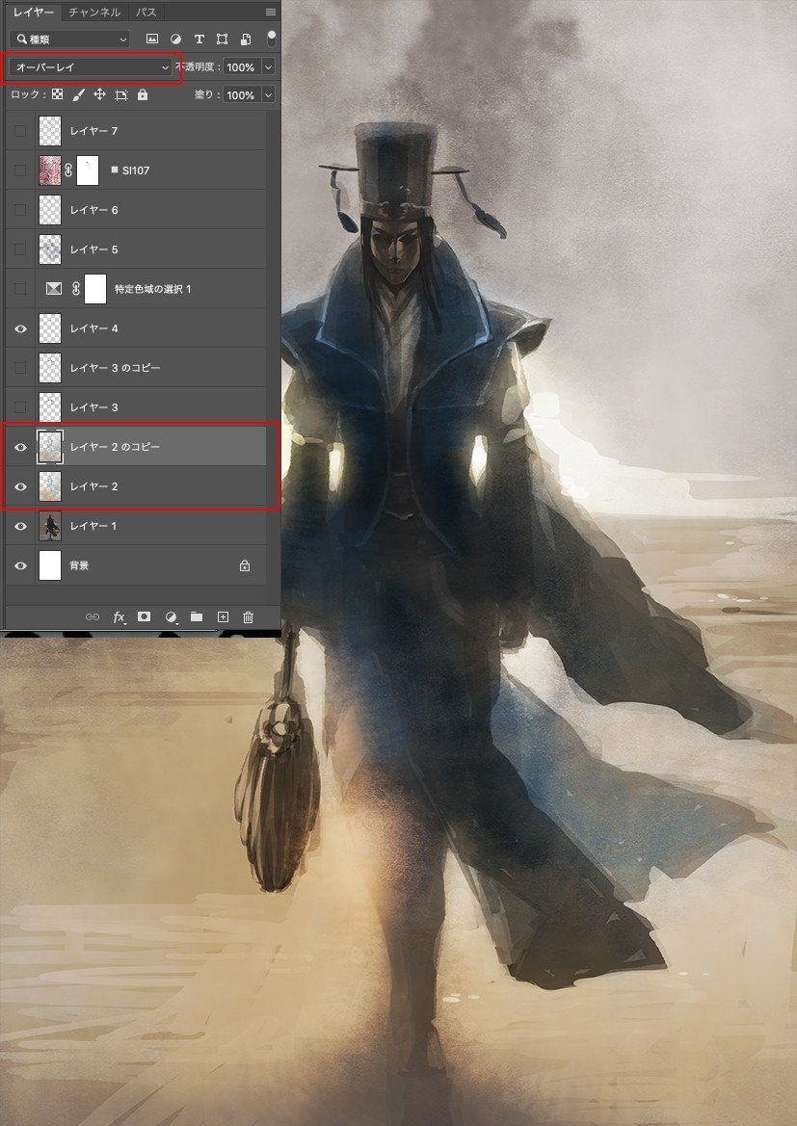Show the レイヤー 5 layer
Viewport: 797px width, 1126px height.
(20, 249)
